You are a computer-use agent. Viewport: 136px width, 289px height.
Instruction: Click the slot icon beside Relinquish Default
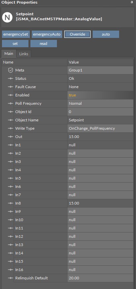pos(11,278)
